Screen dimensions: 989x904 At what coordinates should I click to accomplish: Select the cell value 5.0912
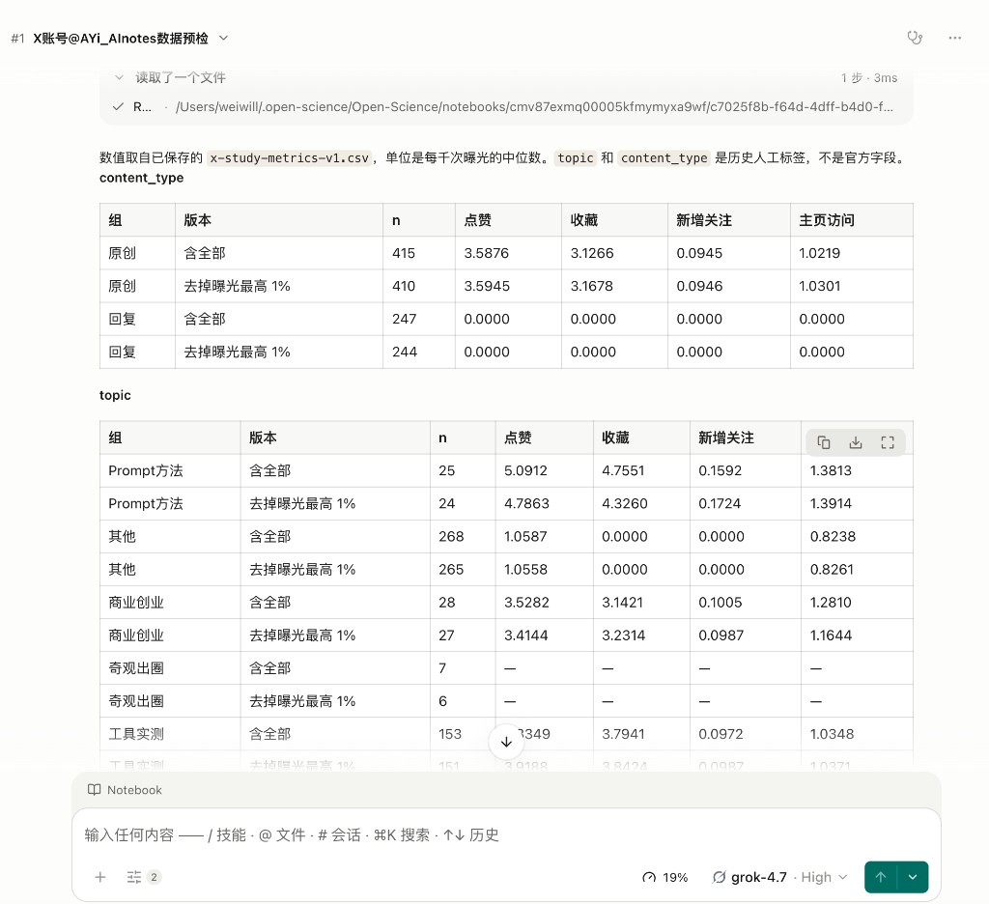click(x=525, y=470)
